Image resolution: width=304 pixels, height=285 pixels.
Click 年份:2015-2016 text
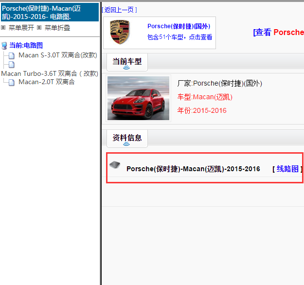(202, 110)
